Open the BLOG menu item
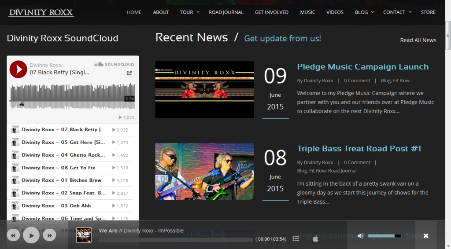The width and height of the screenshot is (451, 249). (361, 12)
